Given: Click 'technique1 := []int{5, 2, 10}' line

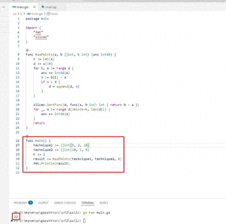Looking at the screenshot, I should (61, 145).
